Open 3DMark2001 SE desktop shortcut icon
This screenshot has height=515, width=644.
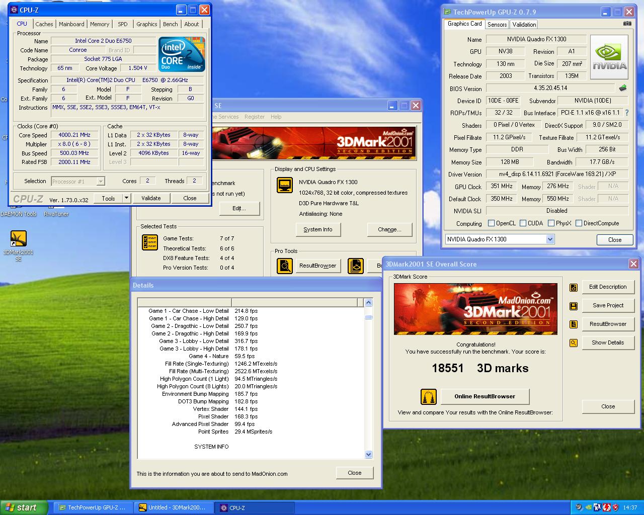(x=18, y=238)
